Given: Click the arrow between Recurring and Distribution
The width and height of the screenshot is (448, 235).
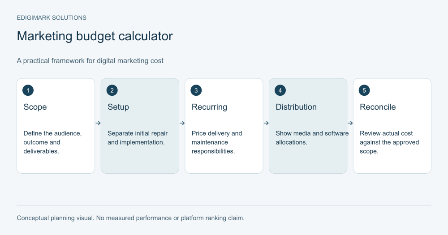Looking at the screenshot, I should click(x=266, y=123).
